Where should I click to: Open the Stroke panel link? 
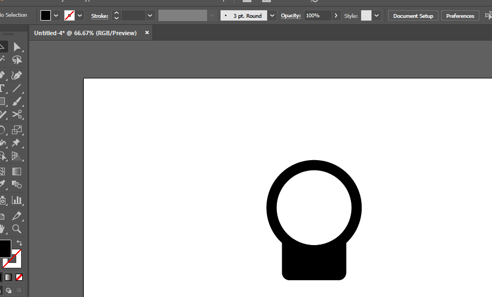(99, 16)
